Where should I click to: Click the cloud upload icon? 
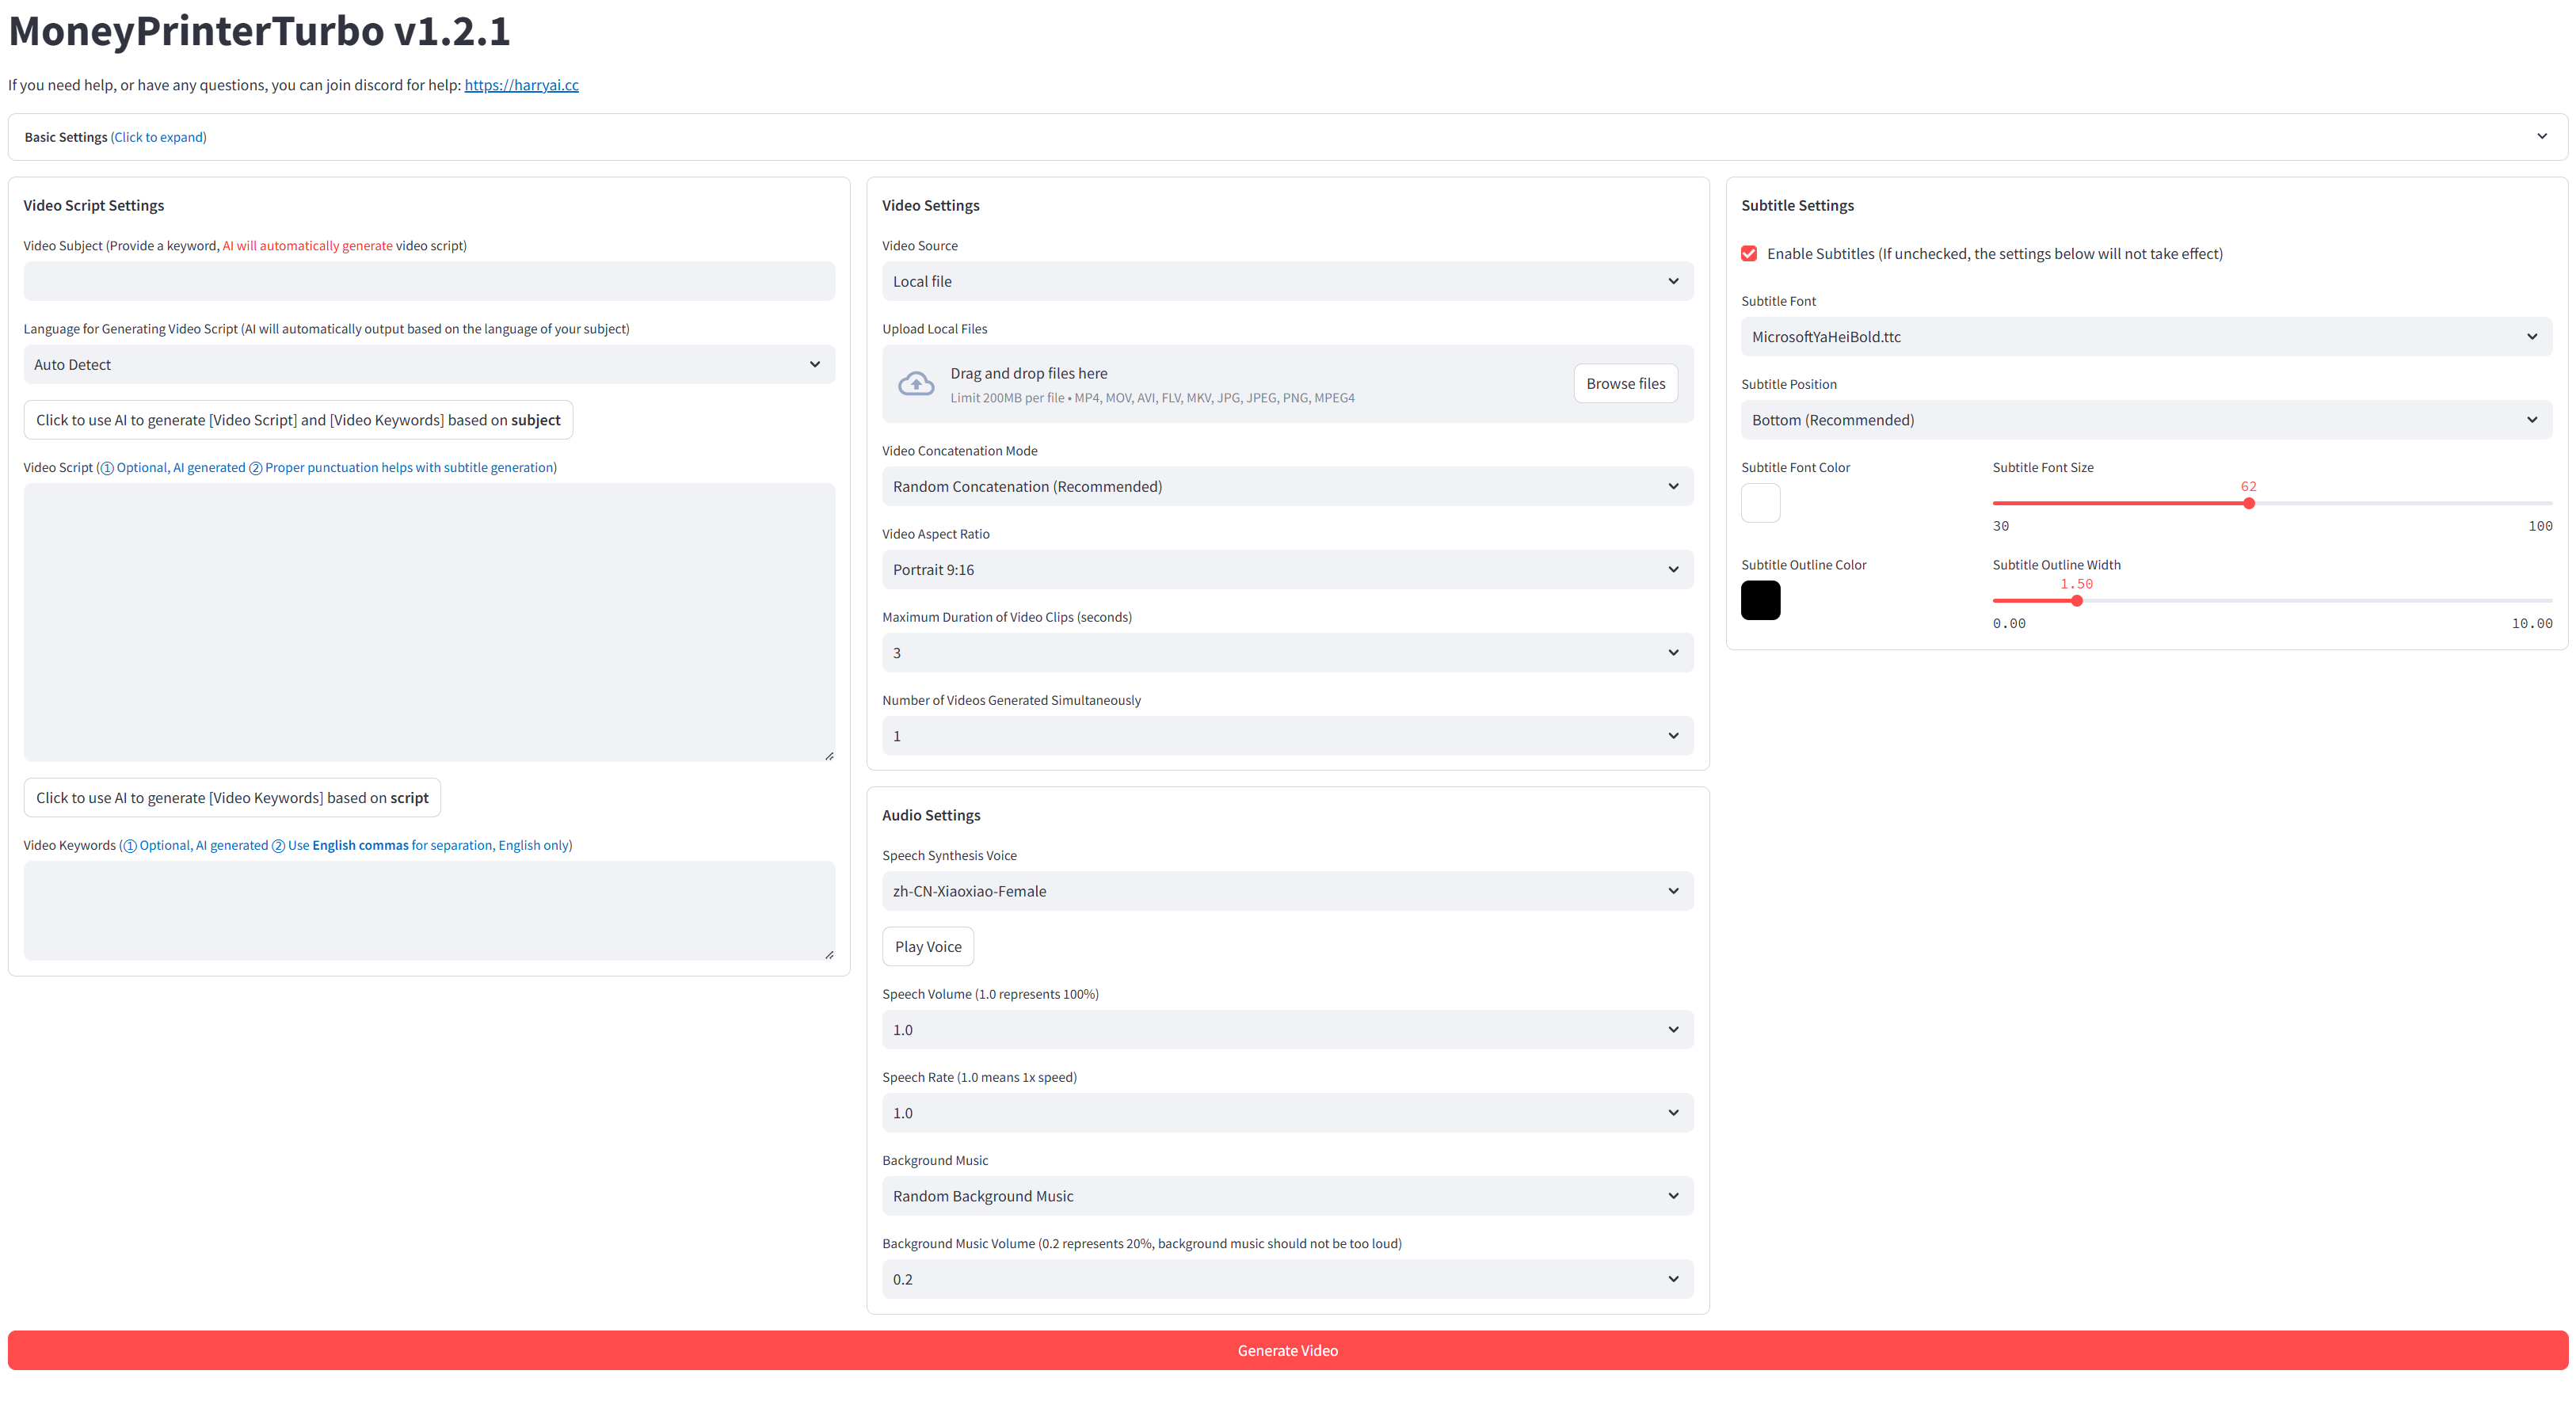tap(915, 384)
